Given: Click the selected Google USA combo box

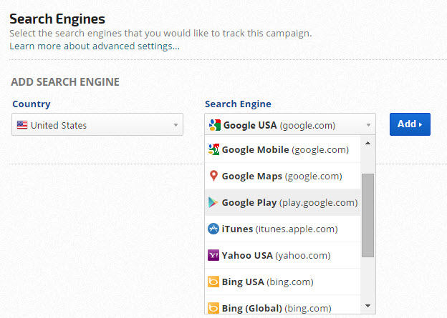Looking at the screenshot, I should click(287, 125).
